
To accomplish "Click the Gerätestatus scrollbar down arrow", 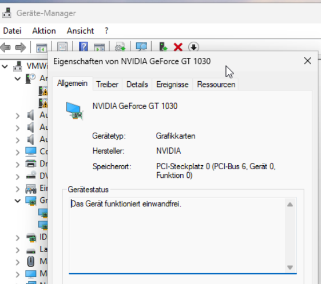I will [290, 267].
